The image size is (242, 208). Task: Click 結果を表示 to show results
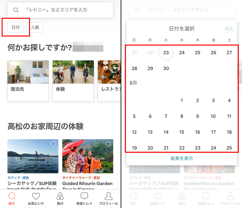click(x=182, y=158)
